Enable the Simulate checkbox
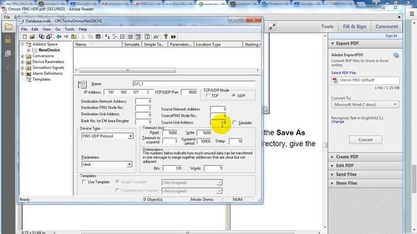Image resolution: width=417 pixels, height=234 pixels. (235, 123)
